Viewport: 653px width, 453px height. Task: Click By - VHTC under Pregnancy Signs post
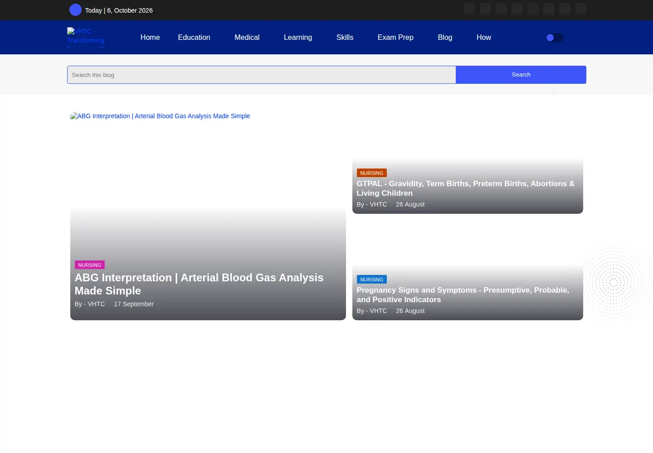(x=372, y=311)
